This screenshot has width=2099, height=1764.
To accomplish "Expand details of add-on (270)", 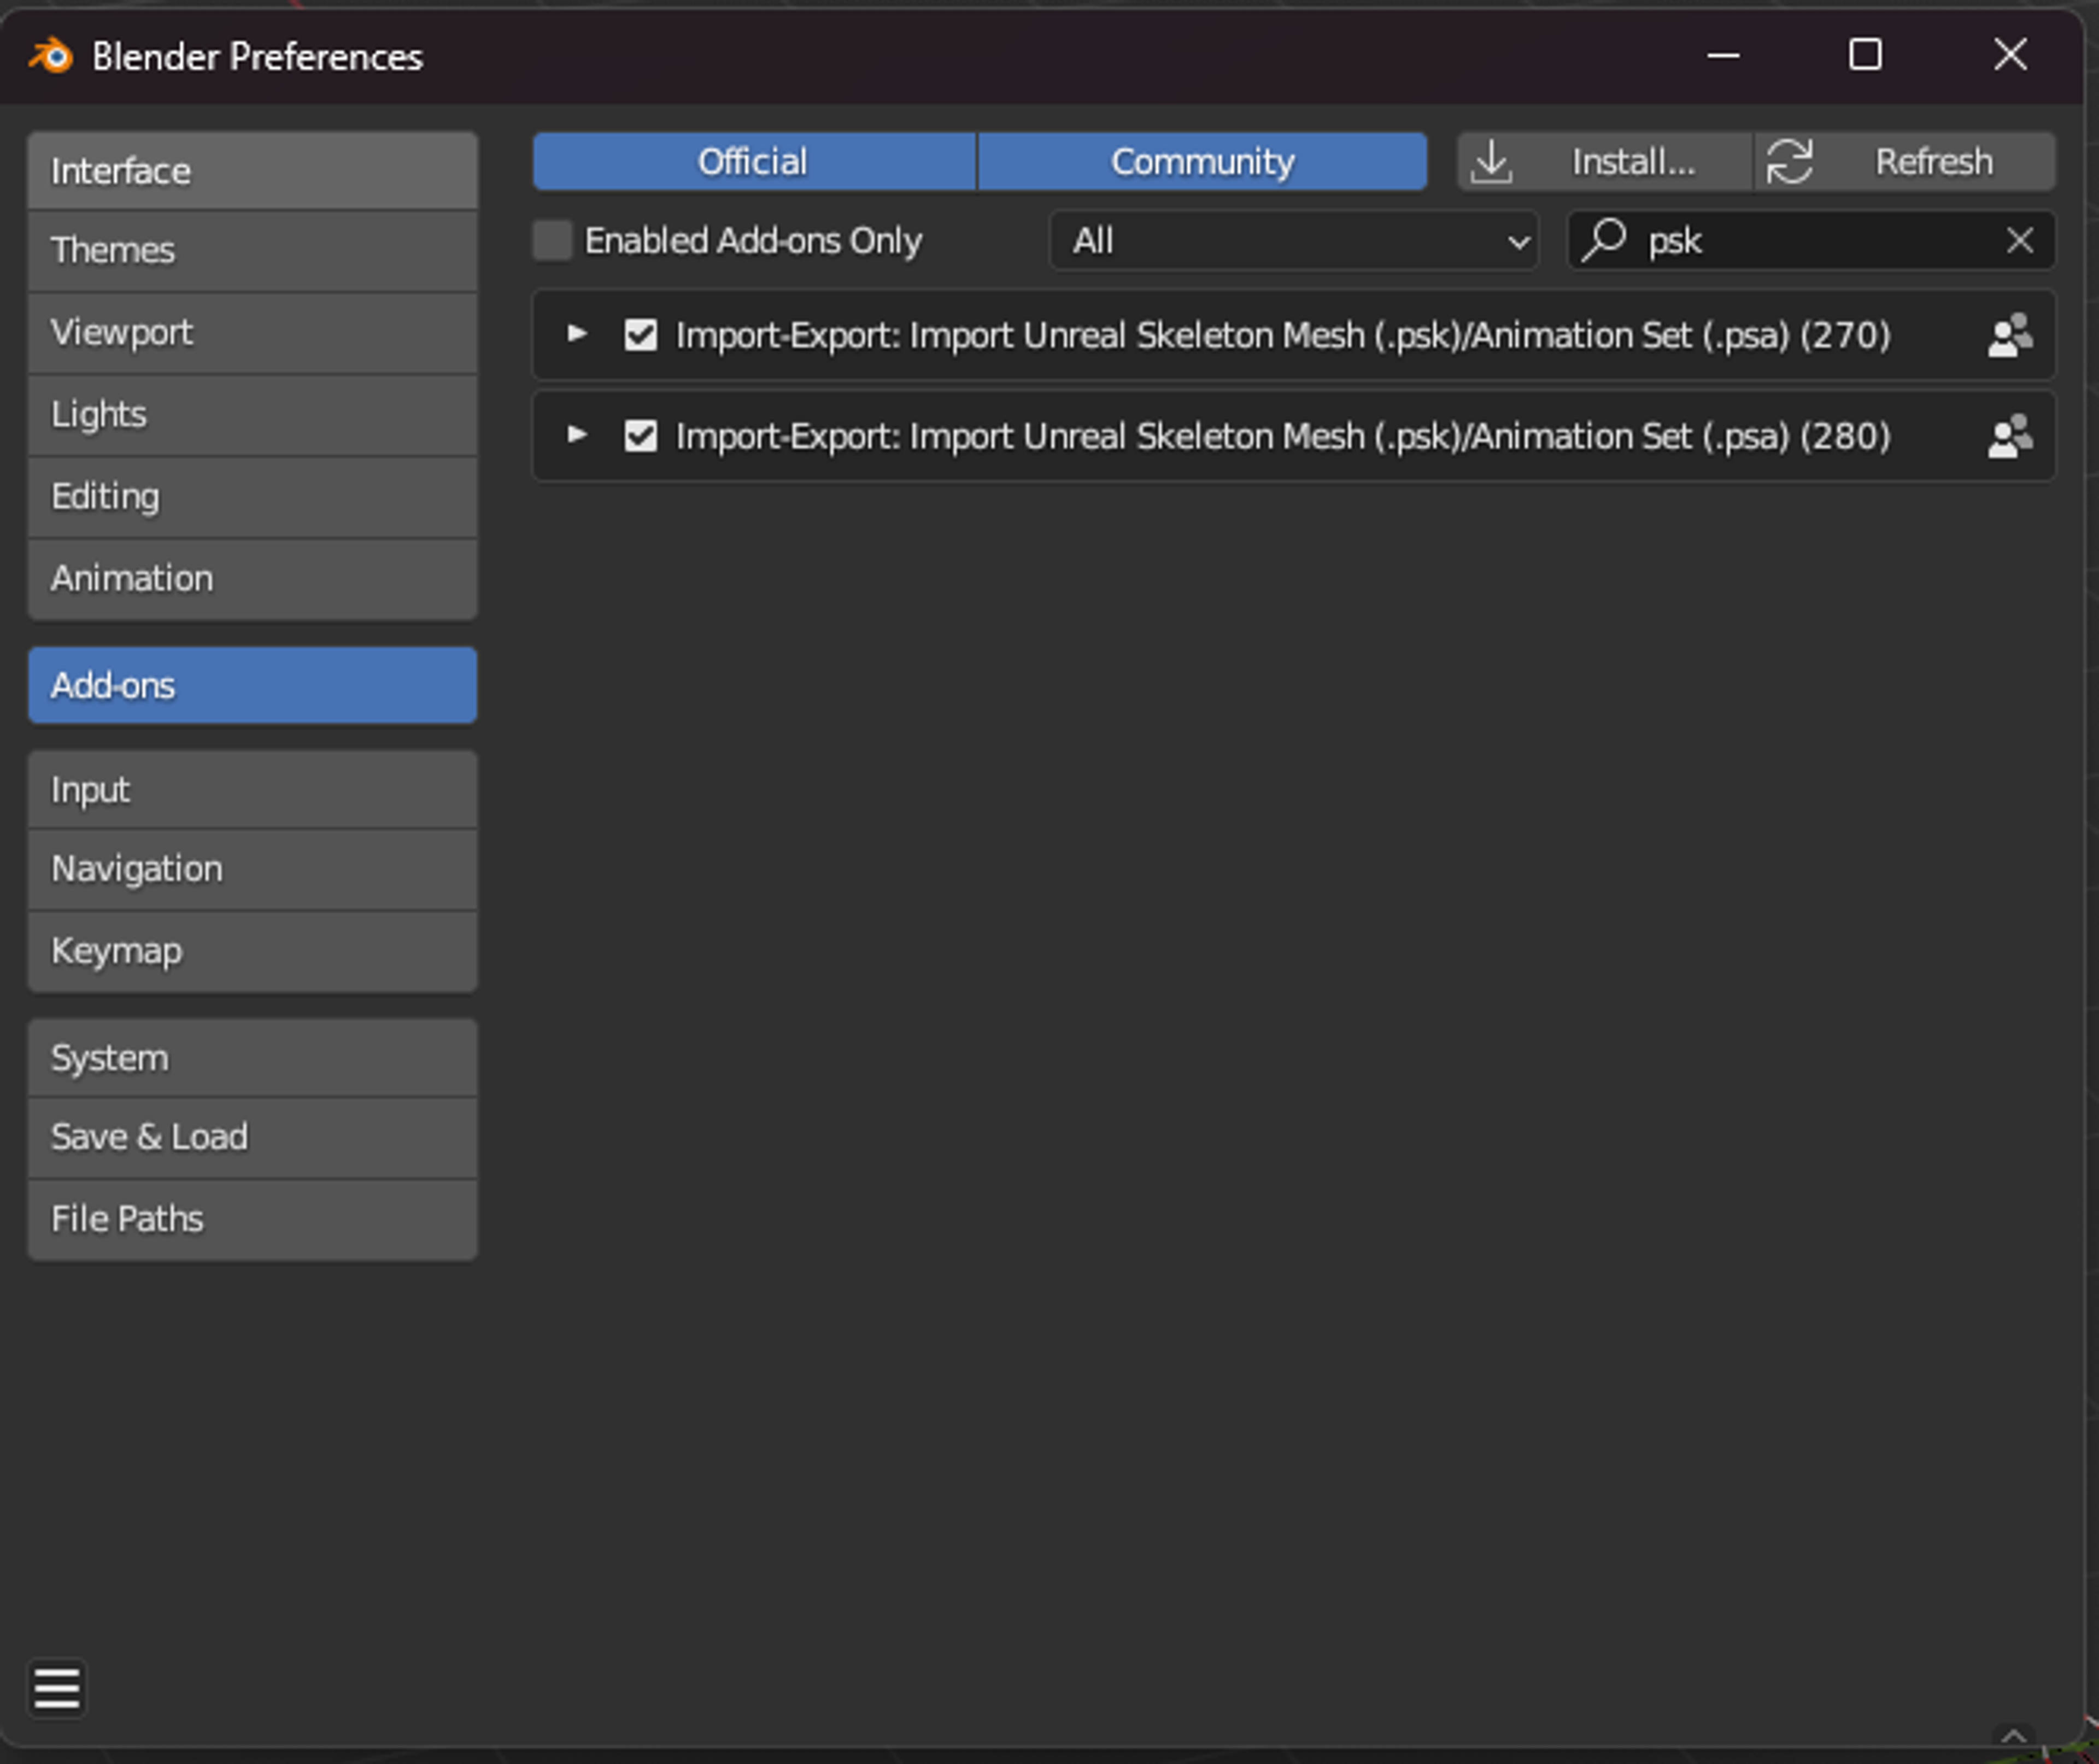I will [577, 334].
